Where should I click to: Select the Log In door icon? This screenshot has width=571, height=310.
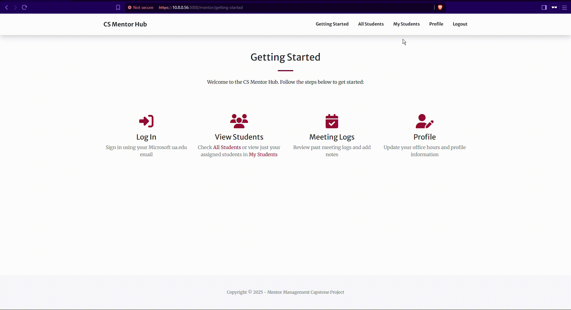point(146,121)
